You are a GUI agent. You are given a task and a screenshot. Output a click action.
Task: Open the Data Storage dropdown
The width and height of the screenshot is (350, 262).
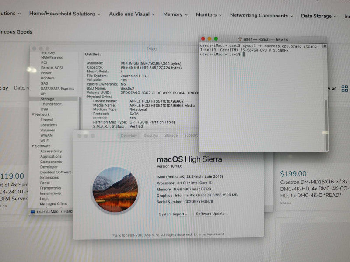(x=318, y=16)
